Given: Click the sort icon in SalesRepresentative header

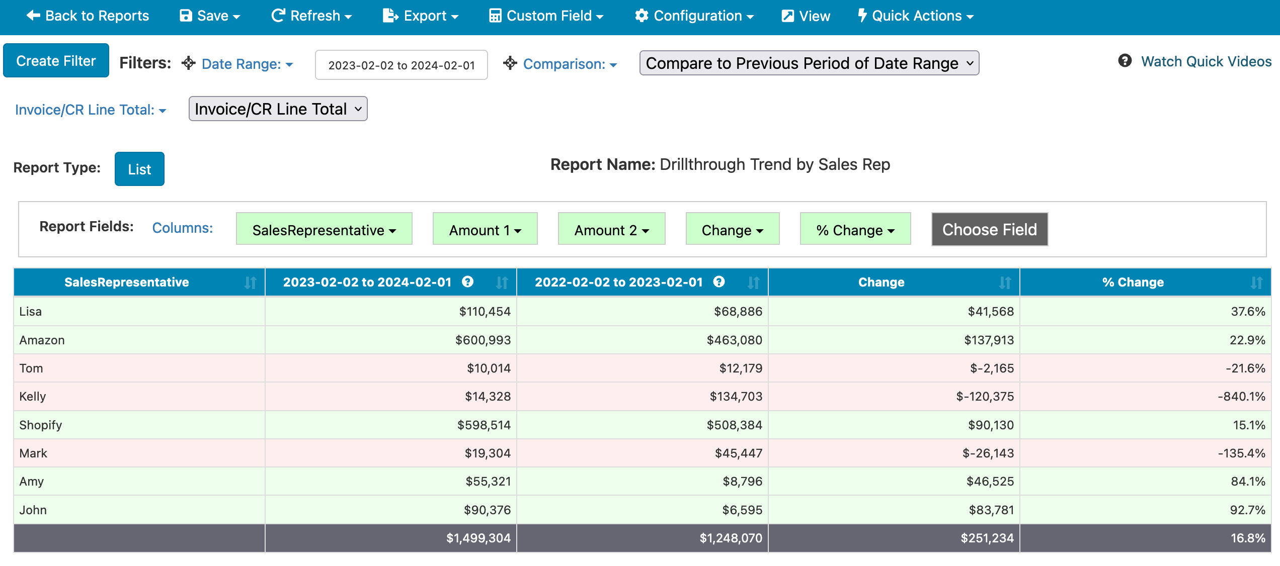Looking at the screenshot, I should pos(250,282).
